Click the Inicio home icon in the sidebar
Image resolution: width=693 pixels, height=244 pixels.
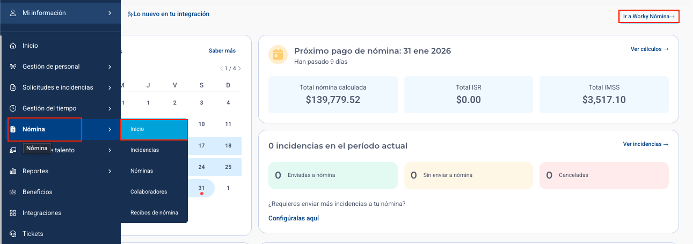(x=13, y=46)
